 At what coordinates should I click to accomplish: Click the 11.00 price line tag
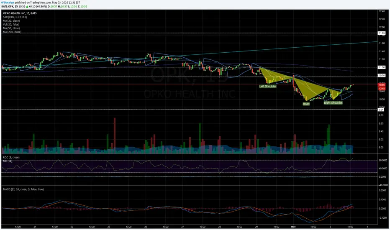pos(382,67)
